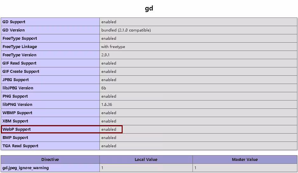Click the libPNG Version value 1.6.36
The image size is (298, 173).
click(x=106, y=105)
